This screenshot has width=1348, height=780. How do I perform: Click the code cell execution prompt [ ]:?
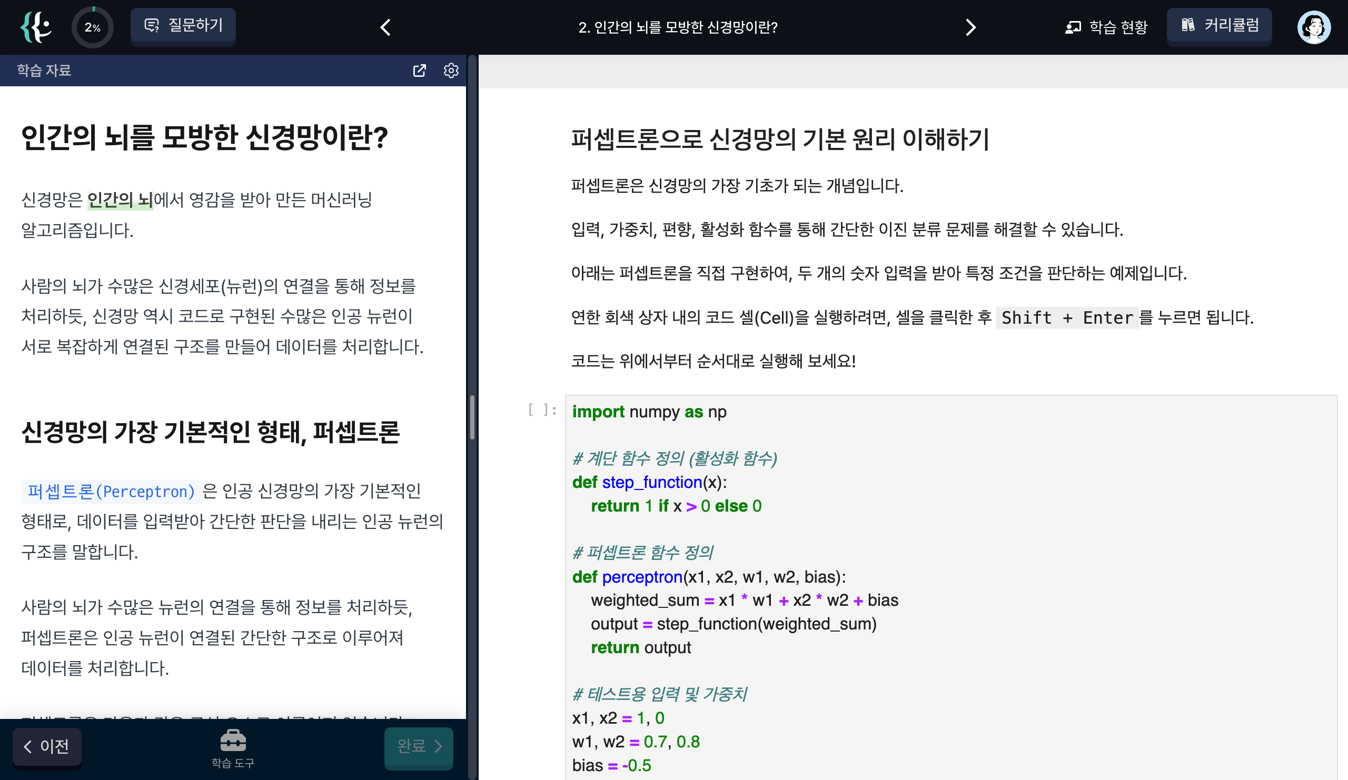(x=542, y=410)
